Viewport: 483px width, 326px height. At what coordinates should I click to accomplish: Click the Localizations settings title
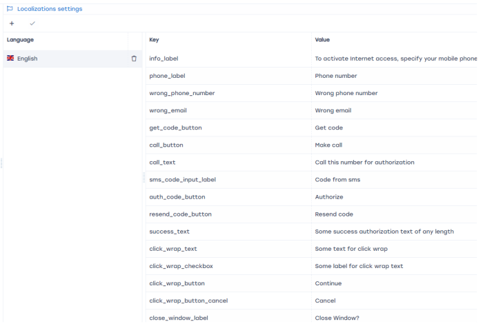point(49,9)
